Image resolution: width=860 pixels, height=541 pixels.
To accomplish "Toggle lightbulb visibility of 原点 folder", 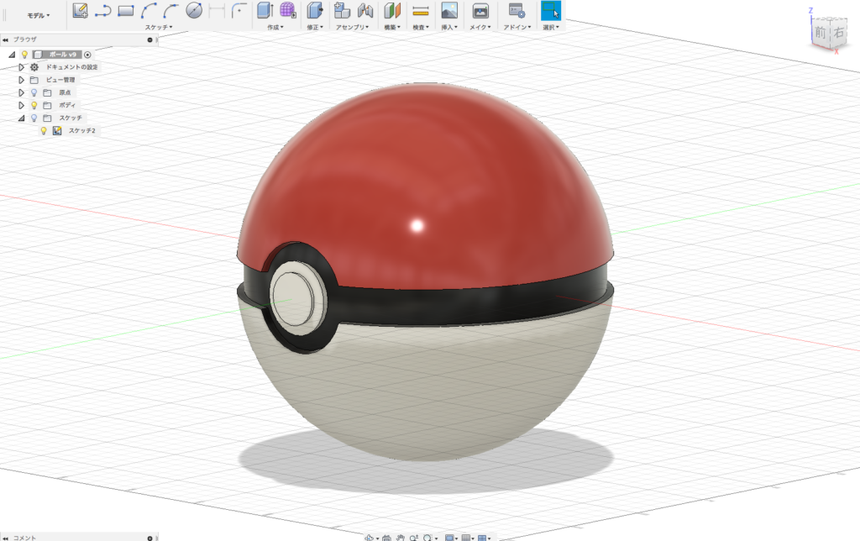I will (x=34, y=92).
